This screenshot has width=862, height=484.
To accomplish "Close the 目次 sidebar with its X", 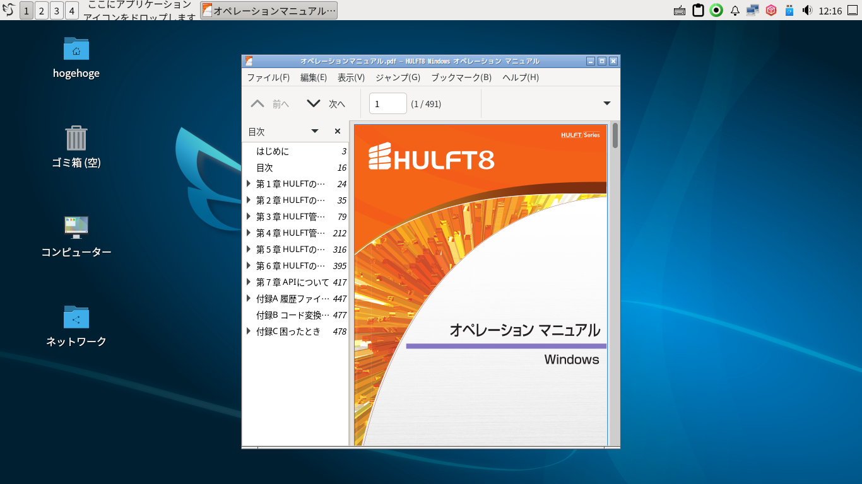I will point(338,131).
